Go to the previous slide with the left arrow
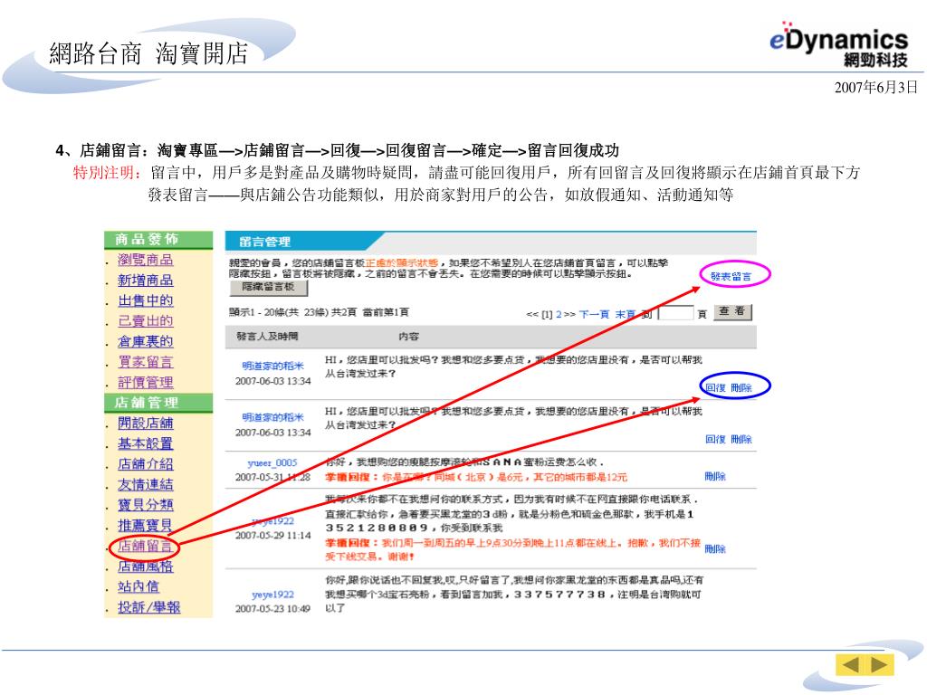 pyautogui.click(x=851, y=665)
